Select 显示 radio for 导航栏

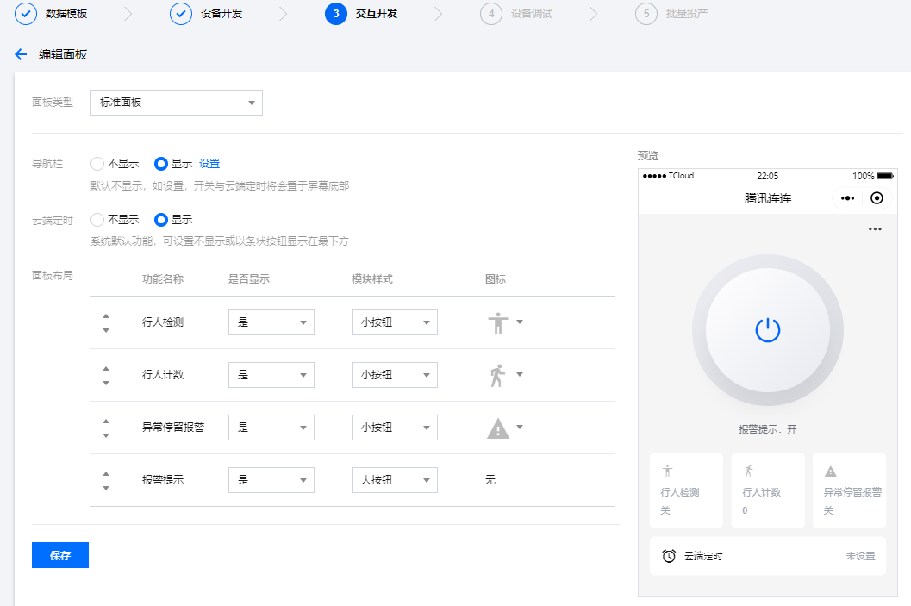(x=159, y=163)
